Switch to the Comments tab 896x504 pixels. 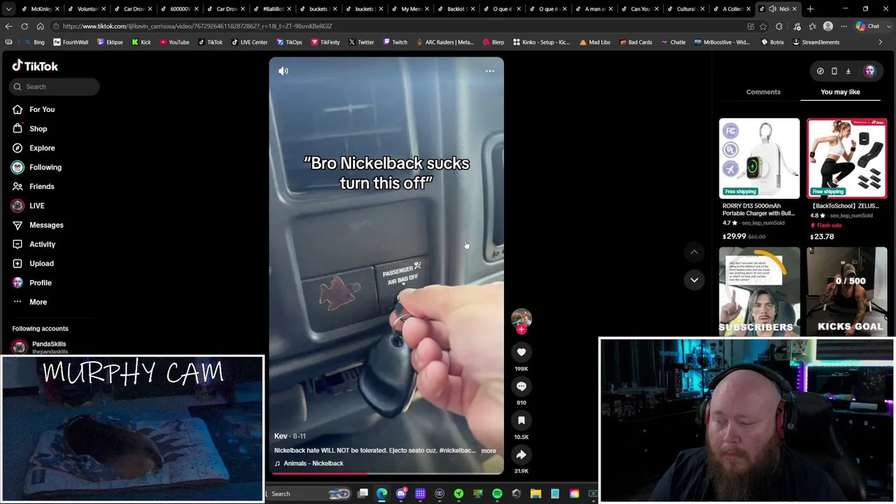[763, 92]
